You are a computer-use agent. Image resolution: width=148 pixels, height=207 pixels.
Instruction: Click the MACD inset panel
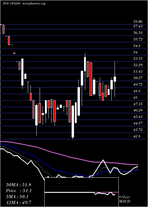coord(81,192)
